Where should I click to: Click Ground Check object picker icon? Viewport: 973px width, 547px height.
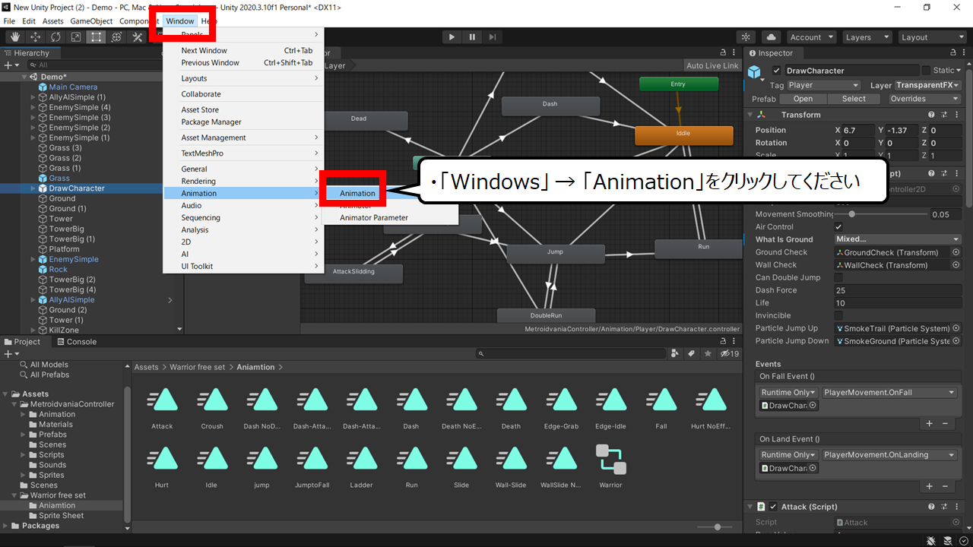tap(956, 252)
